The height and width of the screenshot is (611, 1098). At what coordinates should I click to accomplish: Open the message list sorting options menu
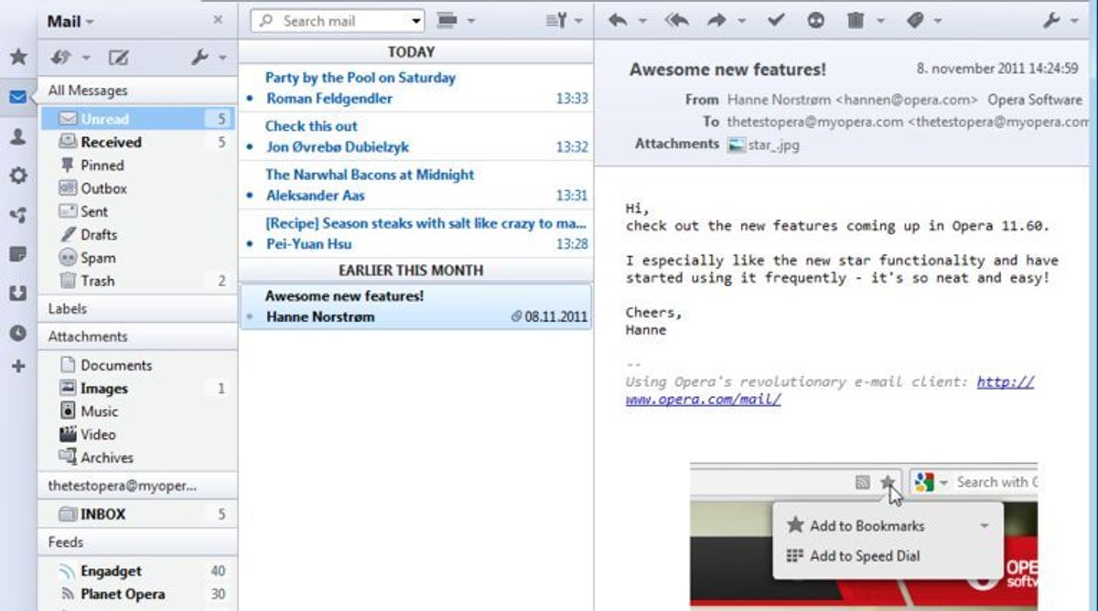[x=557, y=20]
